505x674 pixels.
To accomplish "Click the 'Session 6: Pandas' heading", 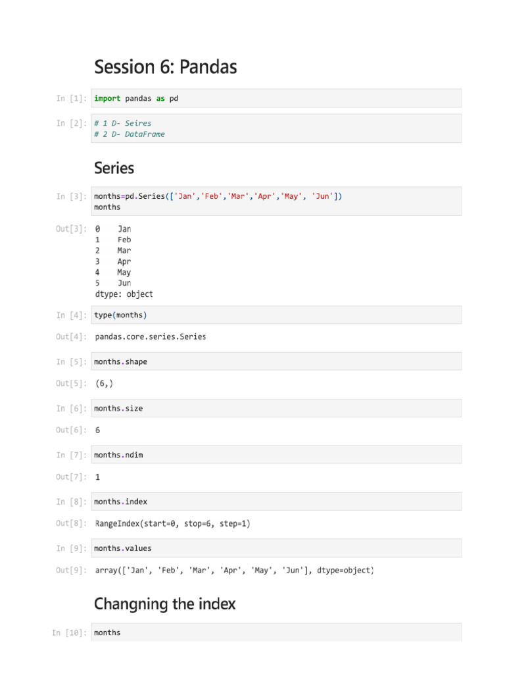I will (x=166, y=67).
